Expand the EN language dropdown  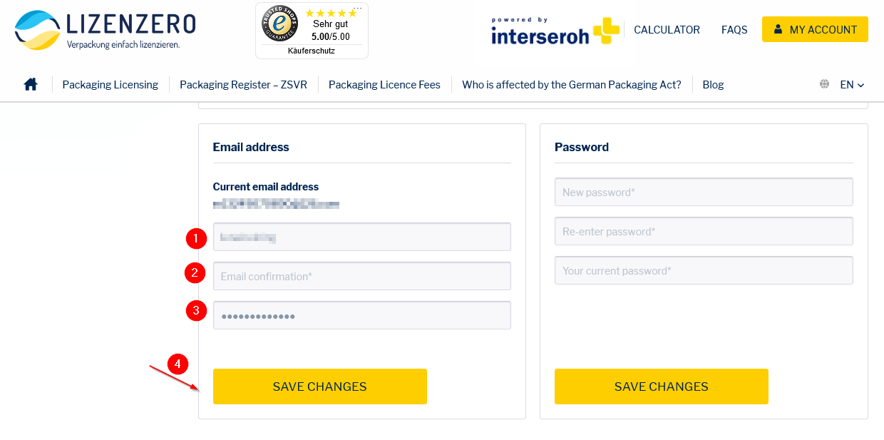[852, 84]
